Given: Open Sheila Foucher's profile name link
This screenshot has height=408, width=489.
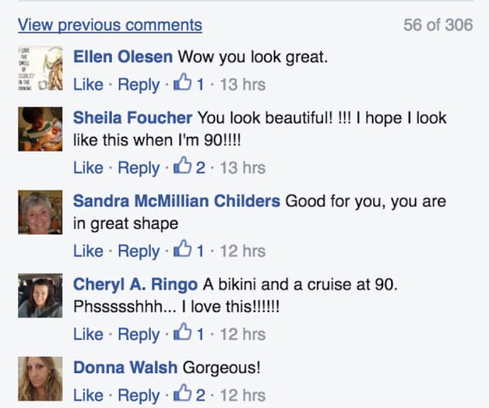Looking at the screenshot, I should pos(133,117).
